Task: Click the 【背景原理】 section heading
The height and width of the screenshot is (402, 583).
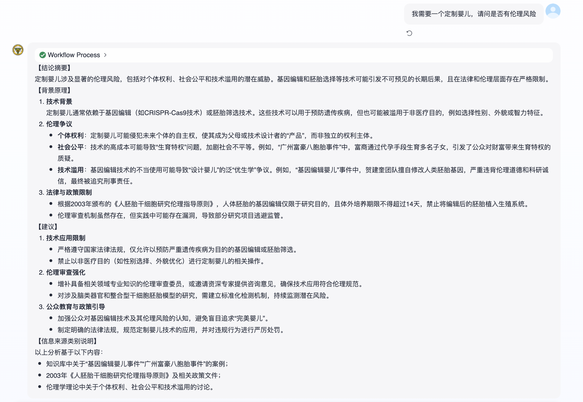Action: click(54, 91)
